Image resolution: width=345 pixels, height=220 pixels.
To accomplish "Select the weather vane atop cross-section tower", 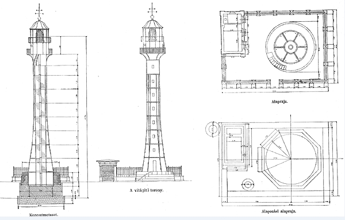I will [39, 11].
